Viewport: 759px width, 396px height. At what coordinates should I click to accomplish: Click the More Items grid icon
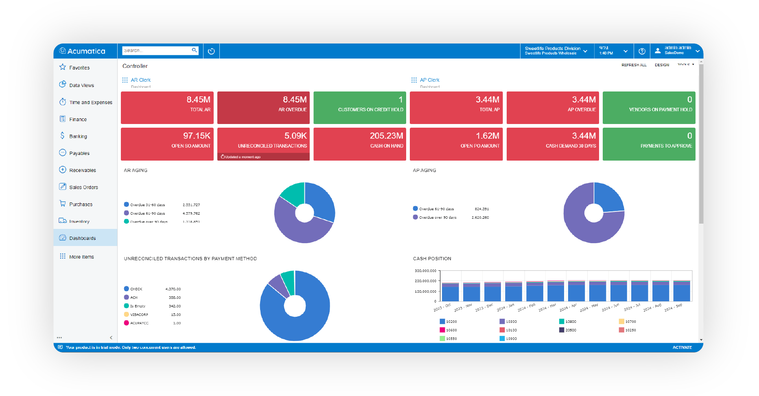[x=63, y=256]
